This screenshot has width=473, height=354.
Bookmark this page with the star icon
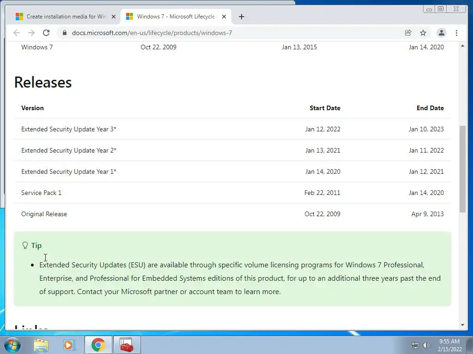pyautogui.click(x=423, y=33)
